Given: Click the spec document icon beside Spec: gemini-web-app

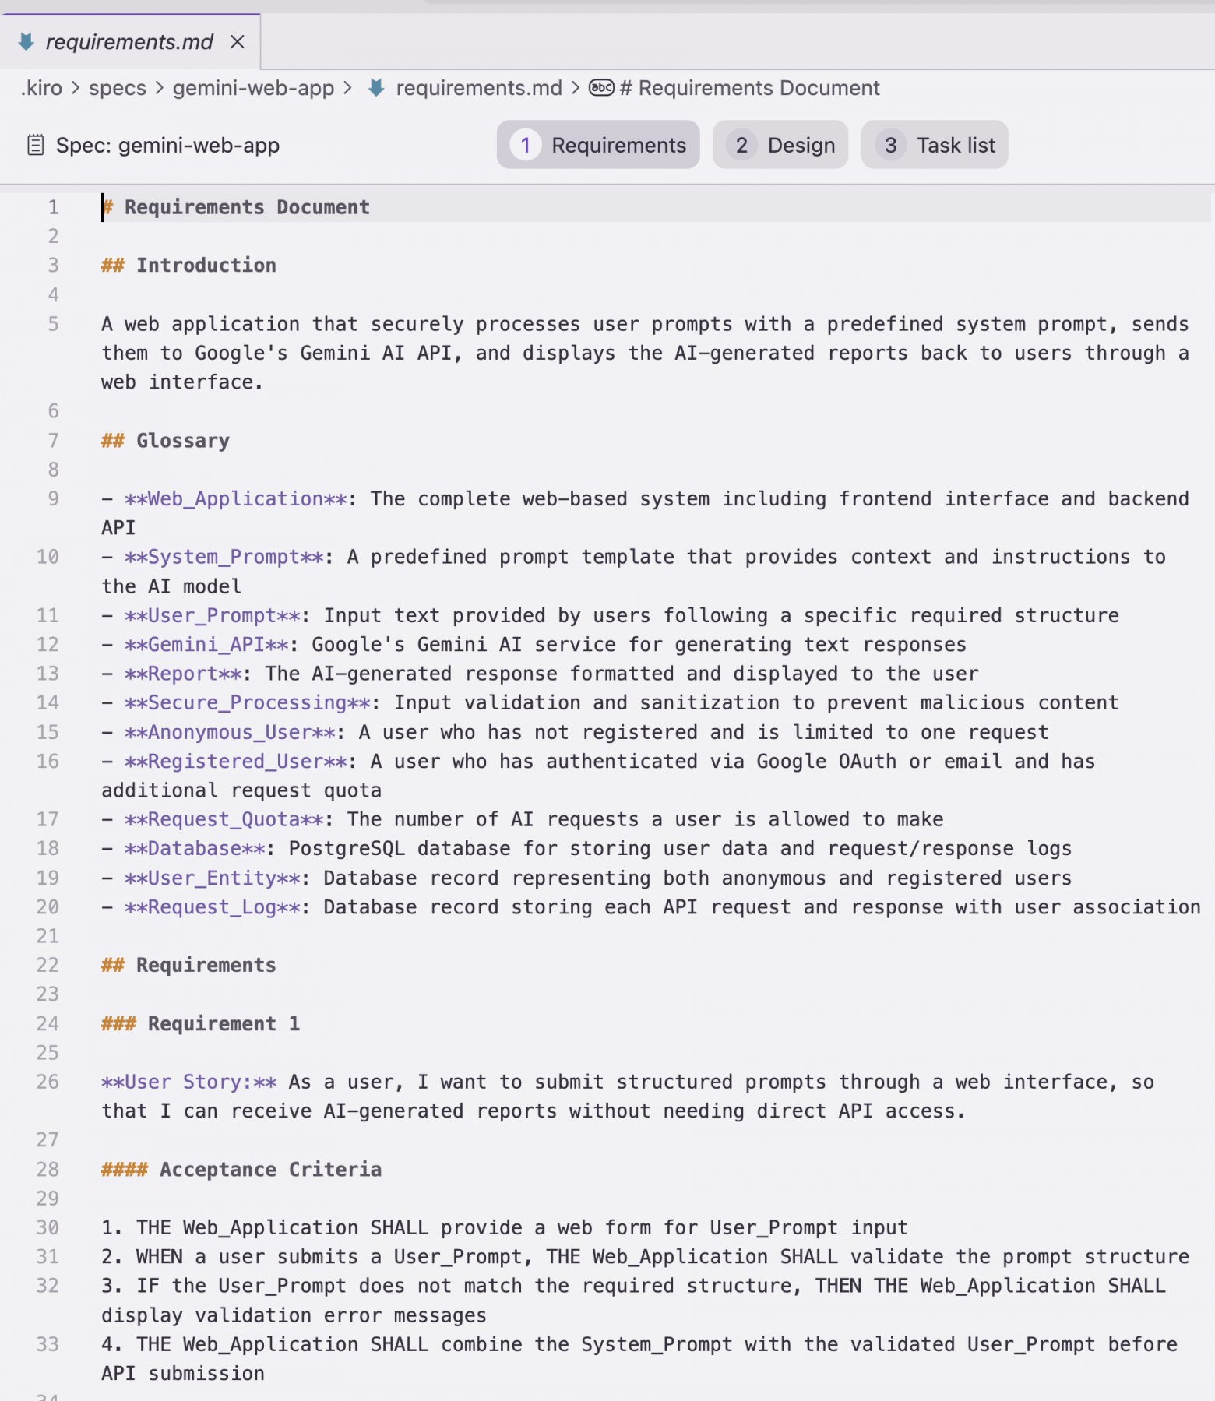Looking at the screenshot, I should [x=35, y=145].
